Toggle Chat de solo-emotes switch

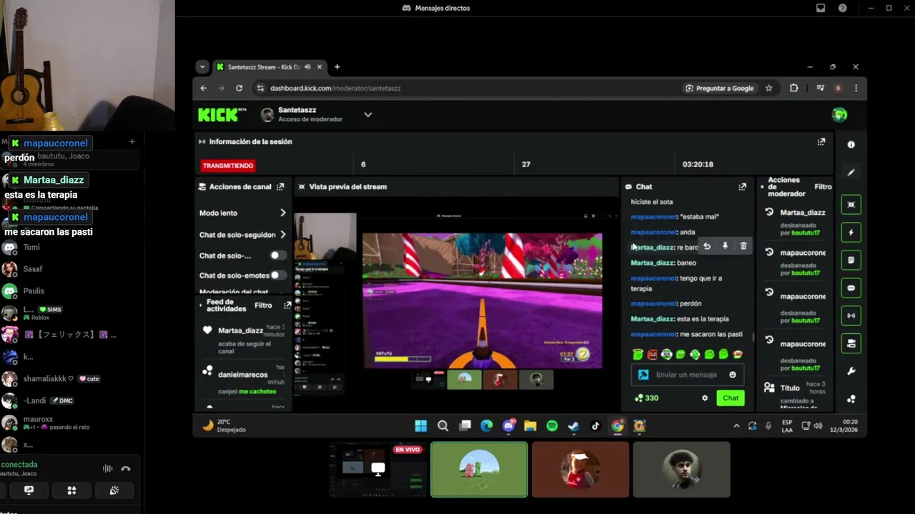(277, 275)
